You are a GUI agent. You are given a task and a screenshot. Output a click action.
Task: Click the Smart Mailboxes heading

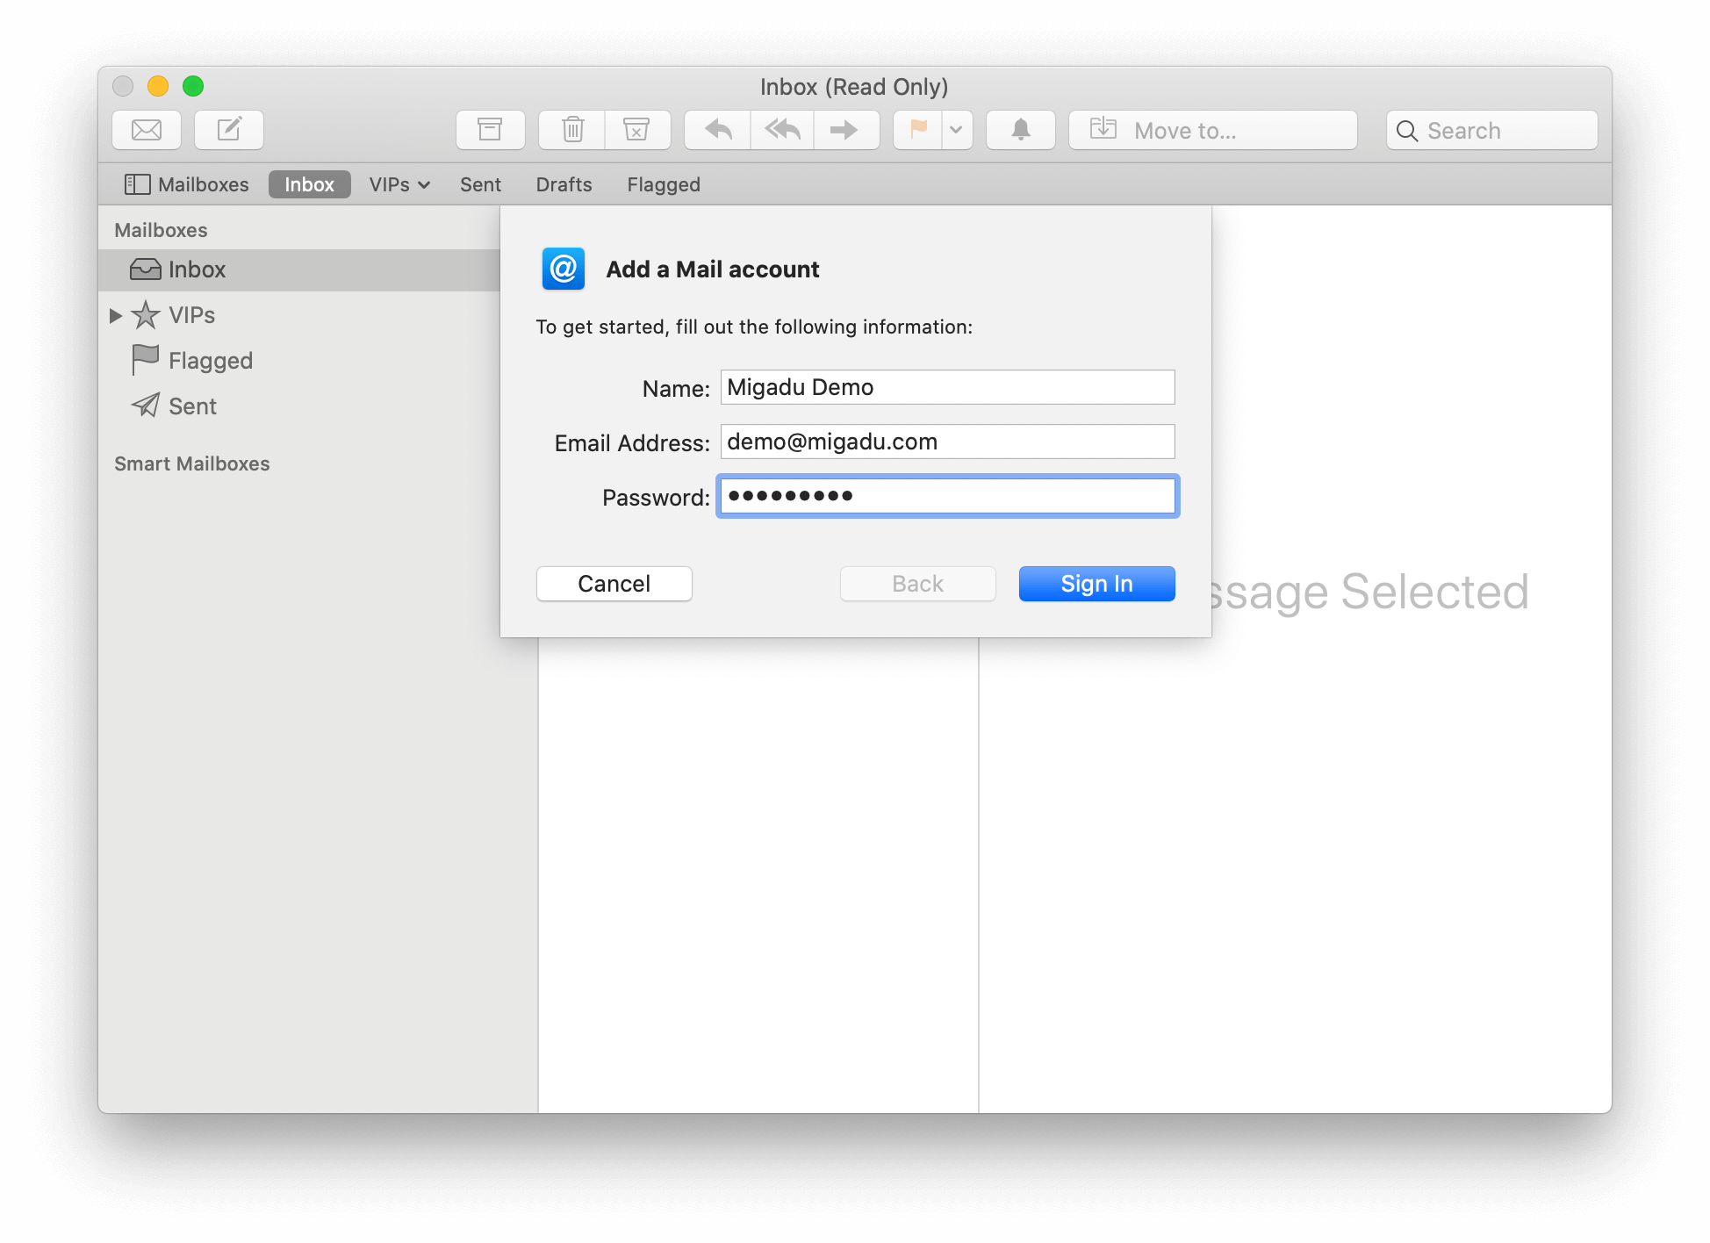pos(192,463)
